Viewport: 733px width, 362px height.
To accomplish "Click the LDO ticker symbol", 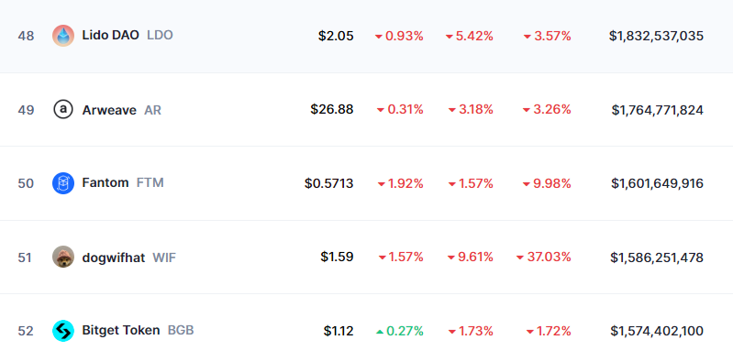I will tap(160, 35).
